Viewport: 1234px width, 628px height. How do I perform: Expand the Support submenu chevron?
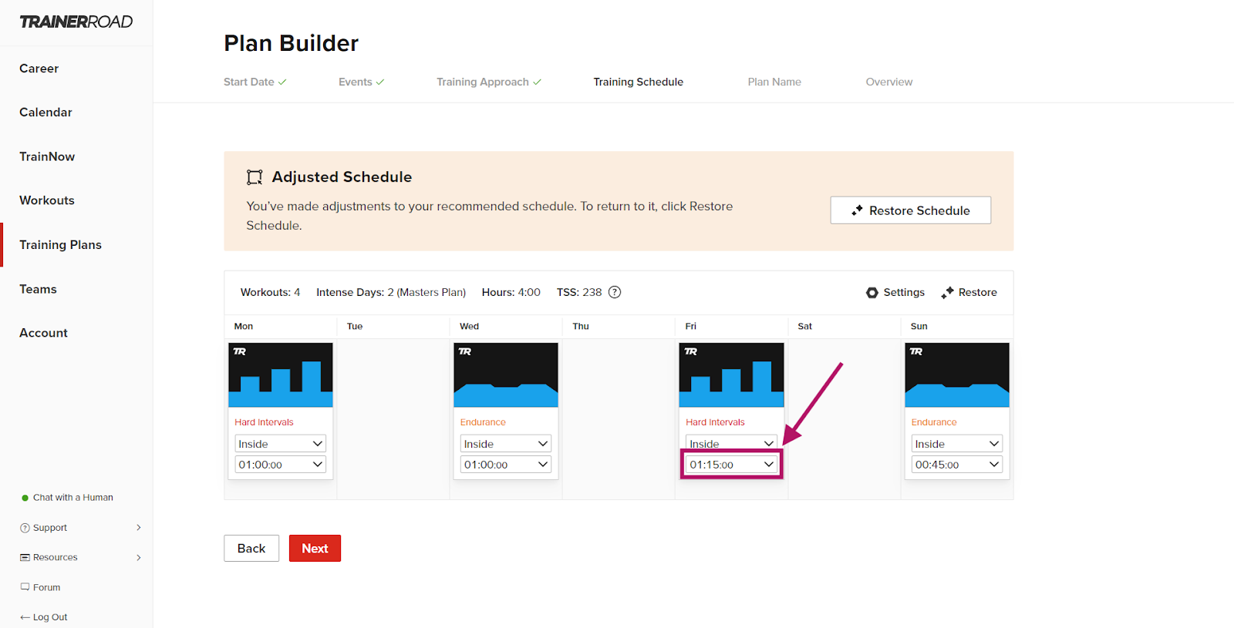coord(139,528)
